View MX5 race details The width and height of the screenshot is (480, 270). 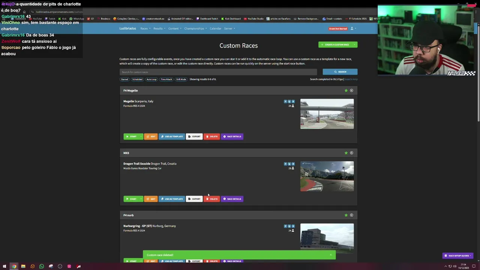232,199
